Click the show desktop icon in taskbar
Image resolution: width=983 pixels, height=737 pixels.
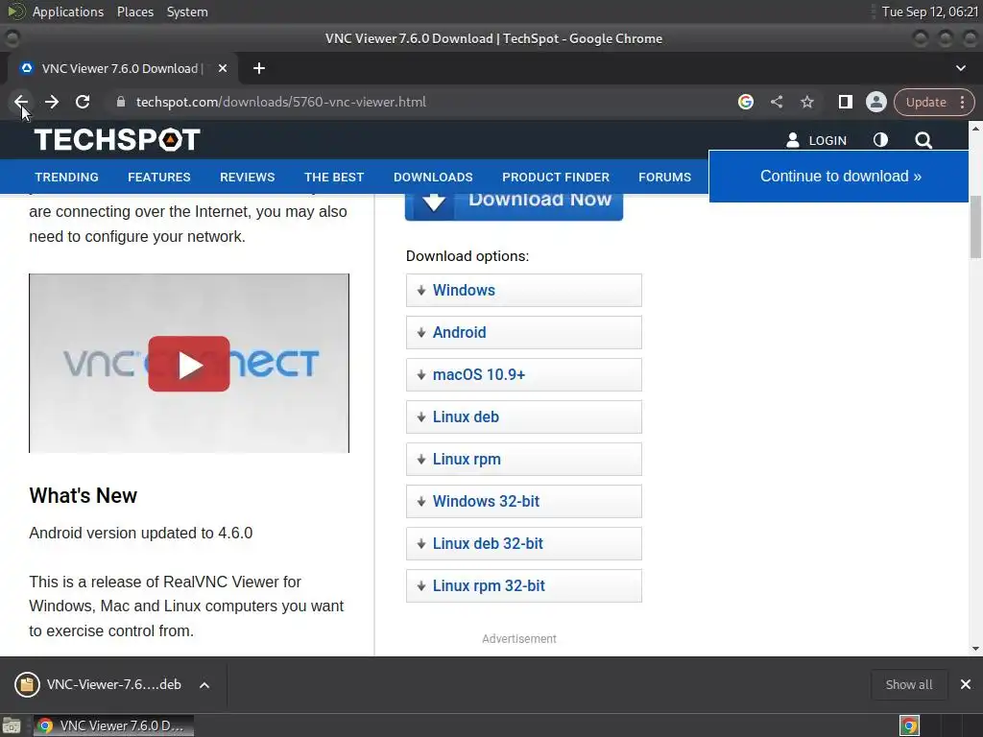(12, 725)
